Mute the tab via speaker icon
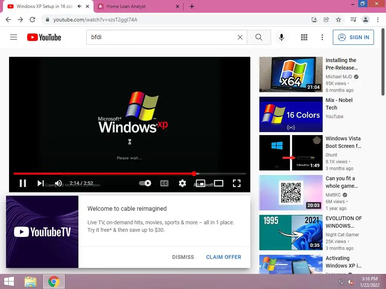The height and width of the screenshot is (289, 386). point(79,6)
